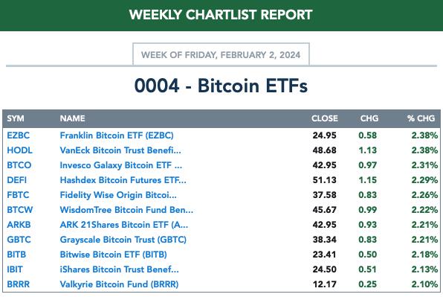Click the week of February 2 date box
The height and width of the screenshot is (297, 443).
221,54
